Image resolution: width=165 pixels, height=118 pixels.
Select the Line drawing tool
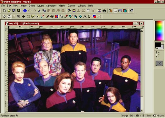90,16
